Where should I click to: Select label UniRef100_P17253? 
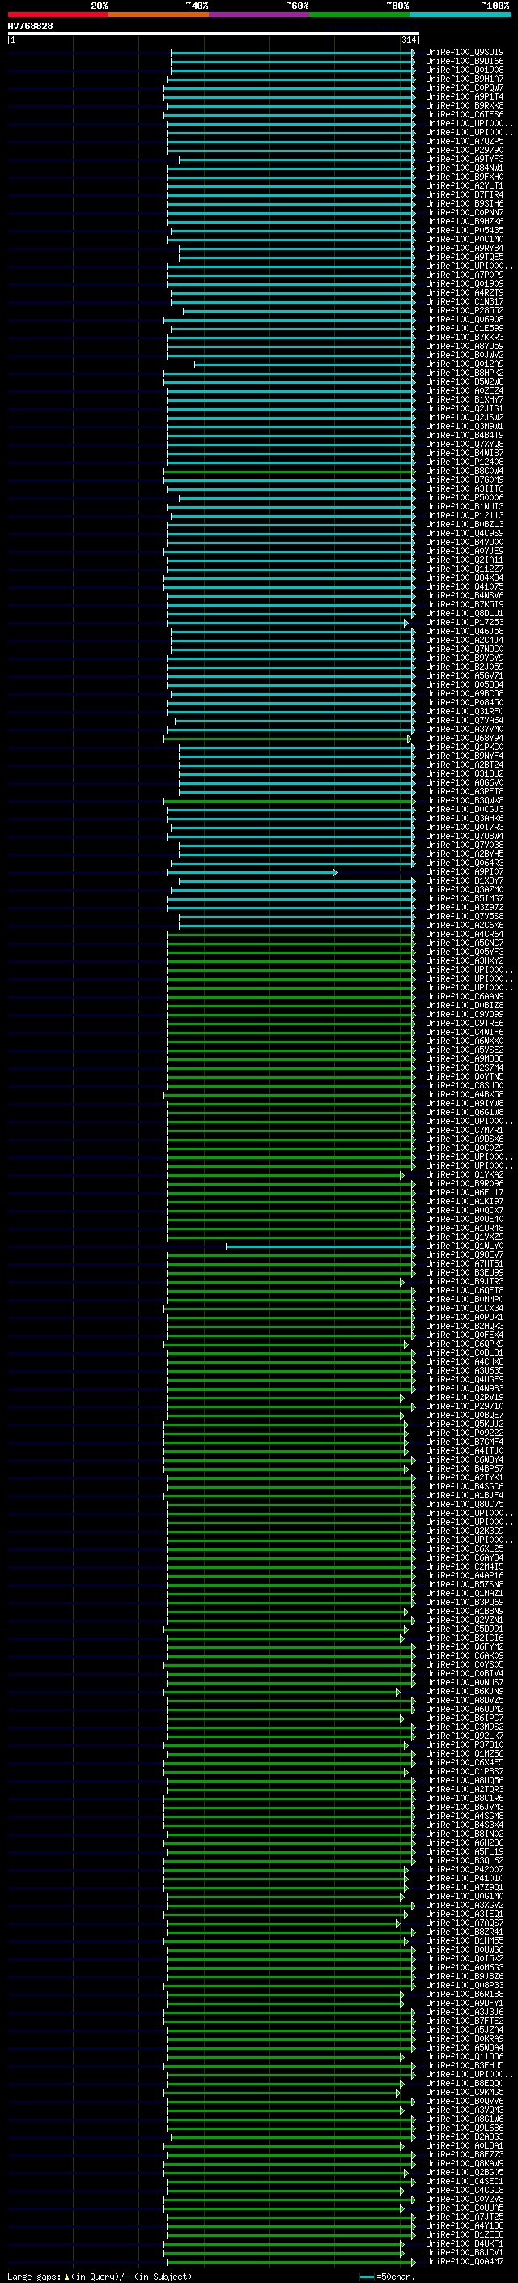tap(465, 622)
